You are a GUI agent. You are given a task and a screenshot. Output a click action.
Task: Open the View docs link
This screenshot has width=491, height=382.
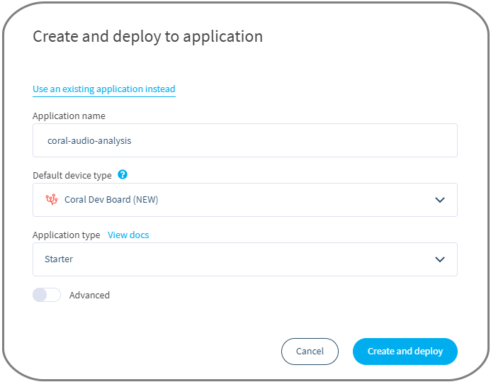tap(128, 235)
